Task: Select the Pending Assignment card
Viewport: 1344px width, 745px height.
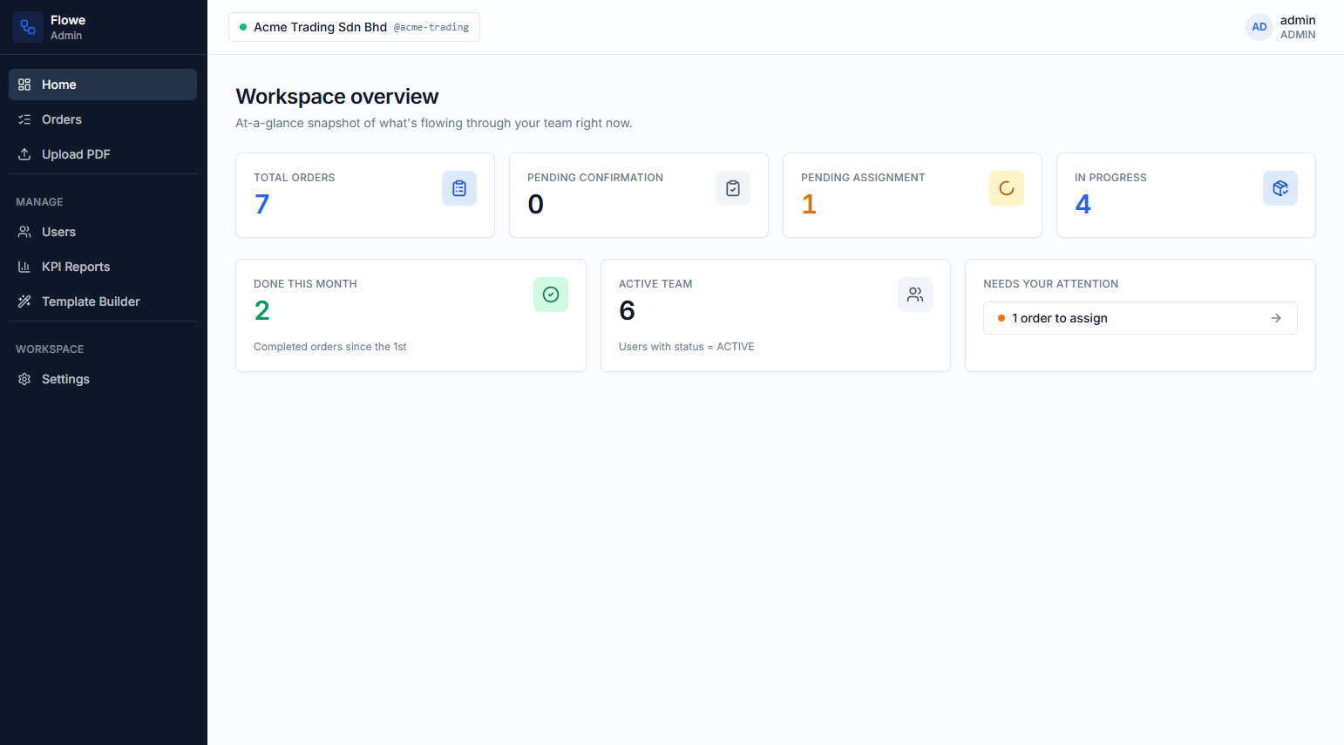Action: click(x=913, y=195)
